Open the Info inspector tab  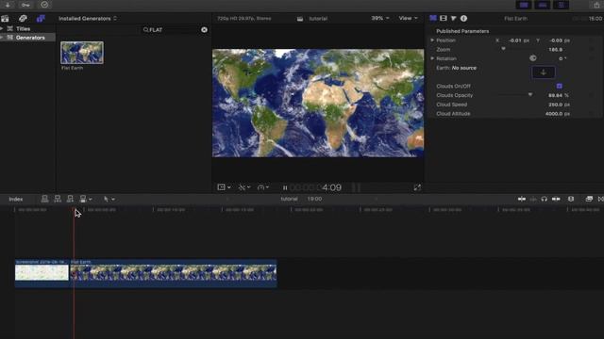point(463,18)
